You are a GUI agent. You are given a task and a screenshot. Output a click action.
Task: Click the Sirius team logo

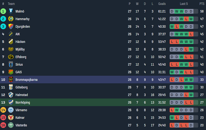click(x=11, y=64)
